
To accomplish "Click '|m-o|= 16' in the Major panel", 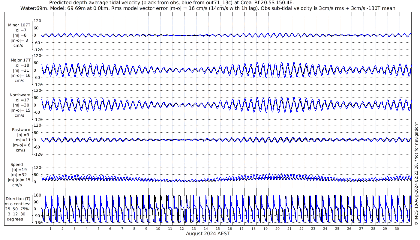I will (20, 75).
